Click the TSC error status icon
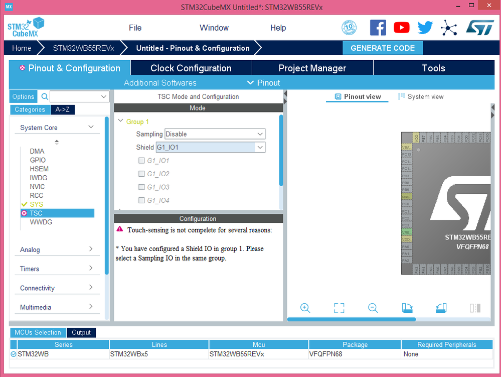Viewport: 501px width, 377px height. [x=24, y=213]
